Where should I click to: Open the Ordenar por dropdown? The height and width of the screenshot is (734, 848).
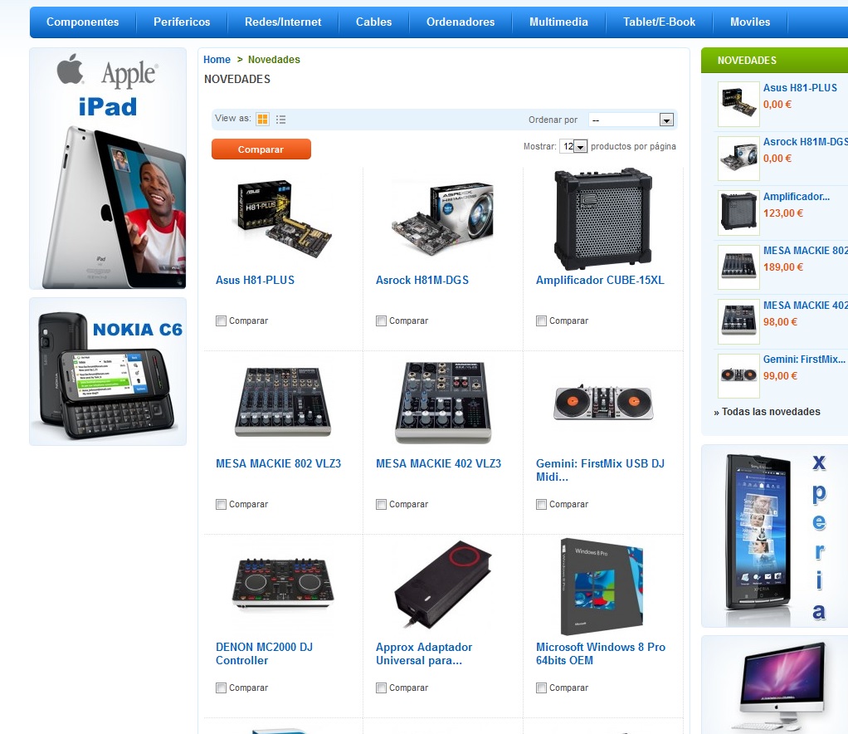631,120
